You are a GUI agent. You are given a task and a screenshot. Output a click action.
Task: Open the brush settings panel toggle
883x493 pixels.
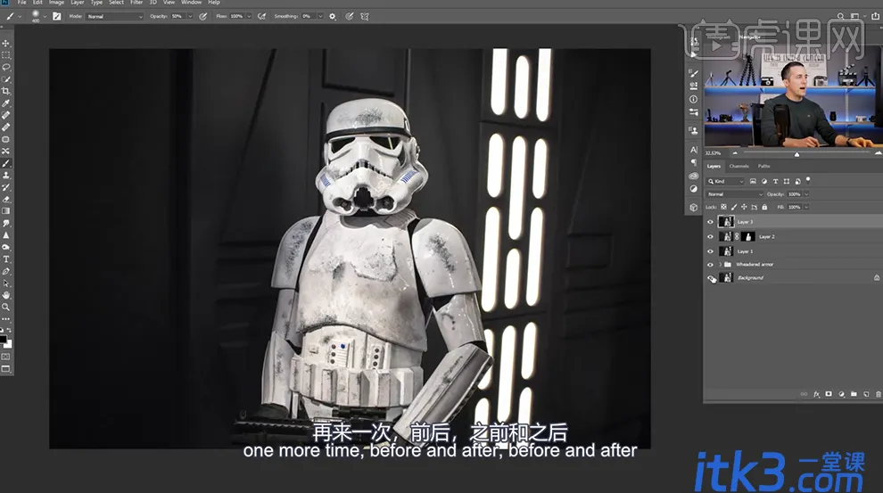[x=56, y=16]
